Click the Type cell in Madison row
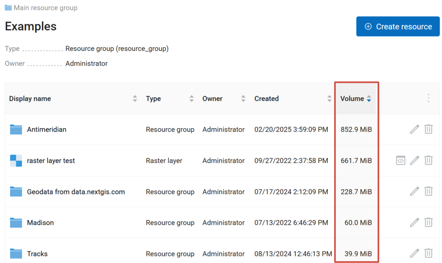Viewport: 442px width, 263px height. click(x=170, y=223)
